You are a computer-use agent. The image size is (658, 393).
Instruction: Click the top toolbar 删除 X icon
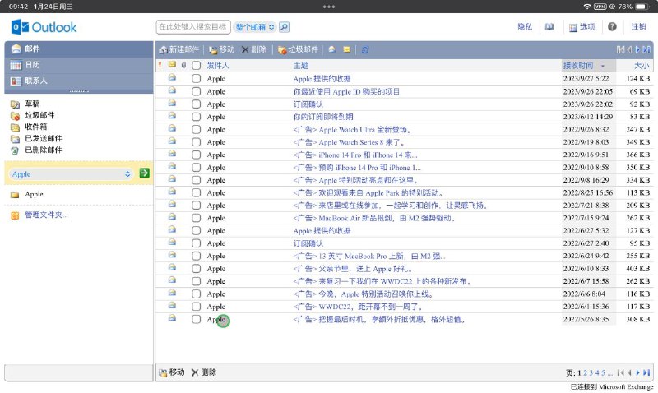(x=245, y=49)
